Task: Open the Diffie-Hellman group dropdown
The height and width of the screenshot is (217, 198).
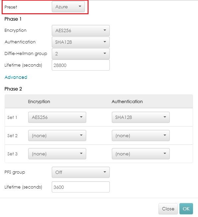Action: [81, 54]
